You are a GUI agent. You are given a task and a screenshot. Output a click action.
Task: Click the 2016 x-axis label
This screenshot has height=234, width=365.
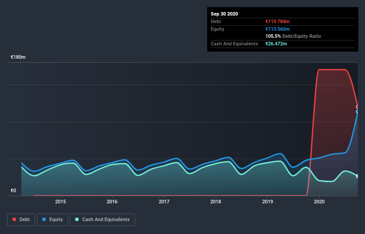tap(112, 202)
